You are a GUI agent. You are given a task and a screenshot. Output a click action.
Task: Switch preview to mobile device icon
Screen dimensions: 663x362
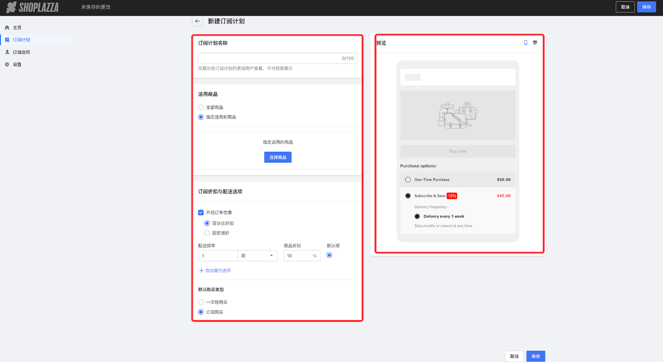tap(526, 43)
